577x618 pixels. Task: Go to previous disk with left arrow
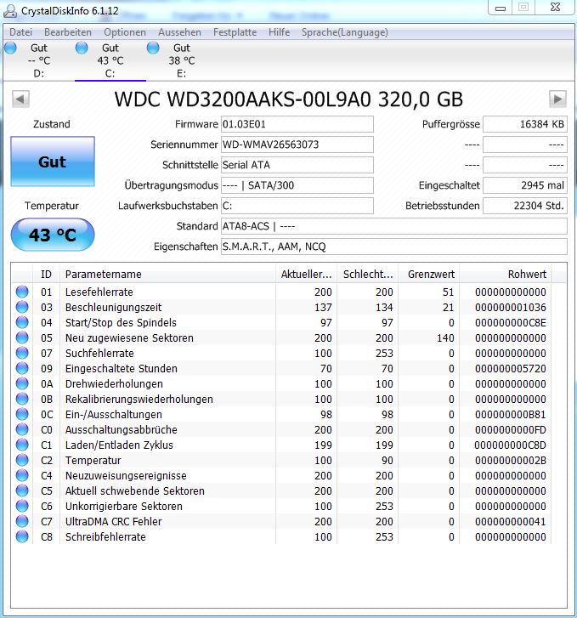pyautogui.click(x=20, y=99)
